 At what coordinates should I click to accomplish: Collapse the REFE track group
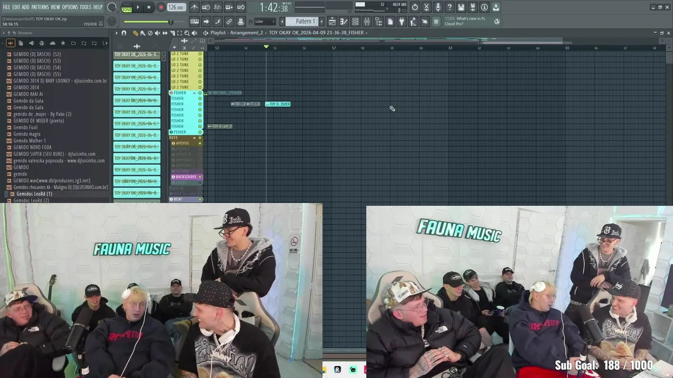(194, 138)
